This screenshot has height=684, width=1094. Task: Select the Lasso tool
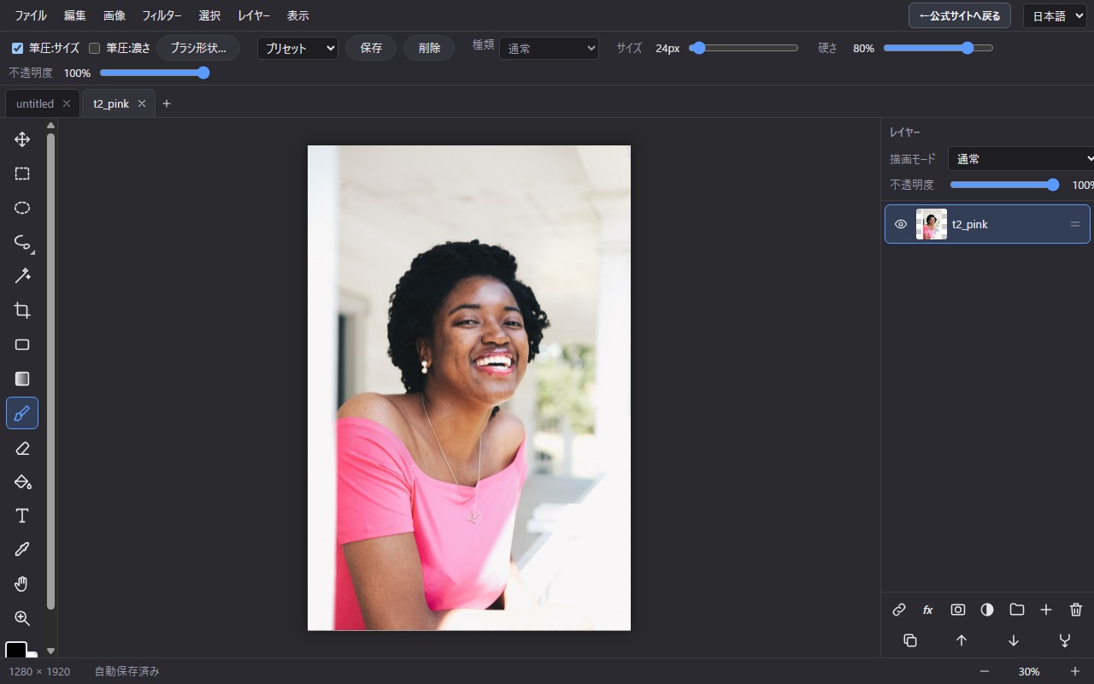click(x=22, y=242)
